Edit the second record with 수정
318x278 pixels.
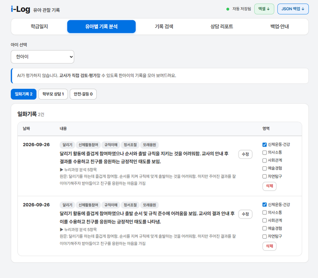click(246, 214)
